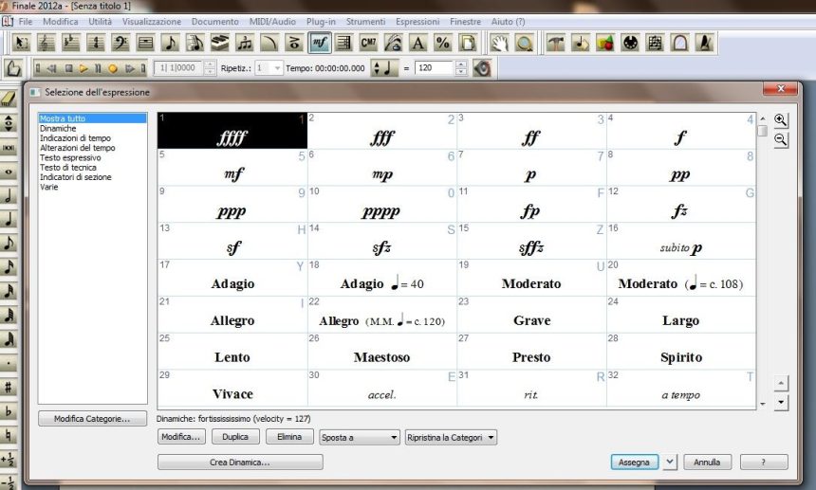The width and height of the screenshot is (816, 490).
Task: Open the MIDI/Audio menu
Action: pos(272,21)
